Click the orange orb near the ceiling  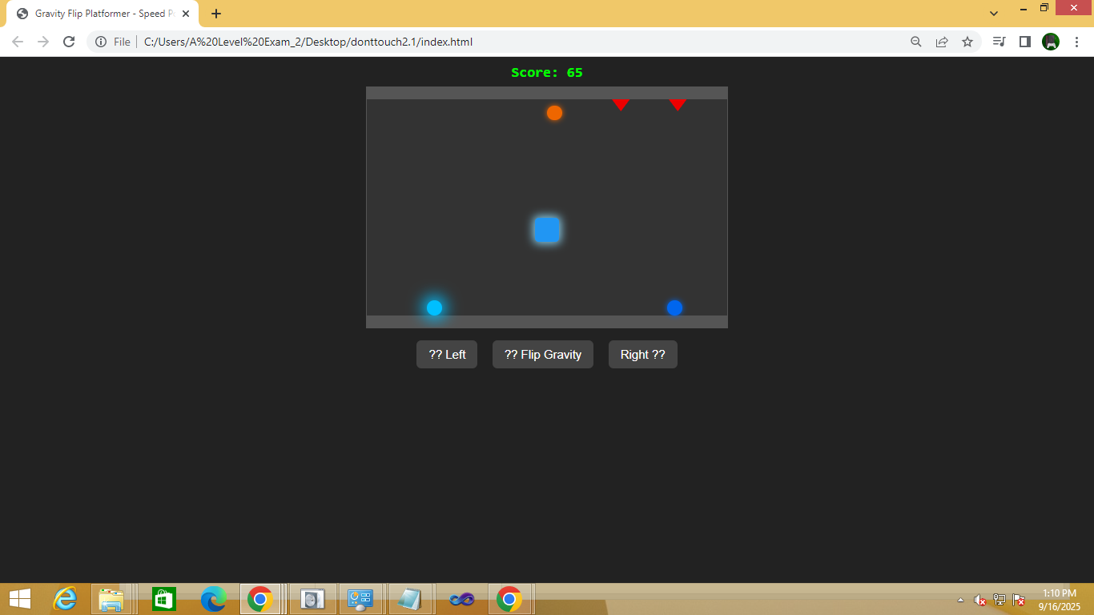[554, 113]
